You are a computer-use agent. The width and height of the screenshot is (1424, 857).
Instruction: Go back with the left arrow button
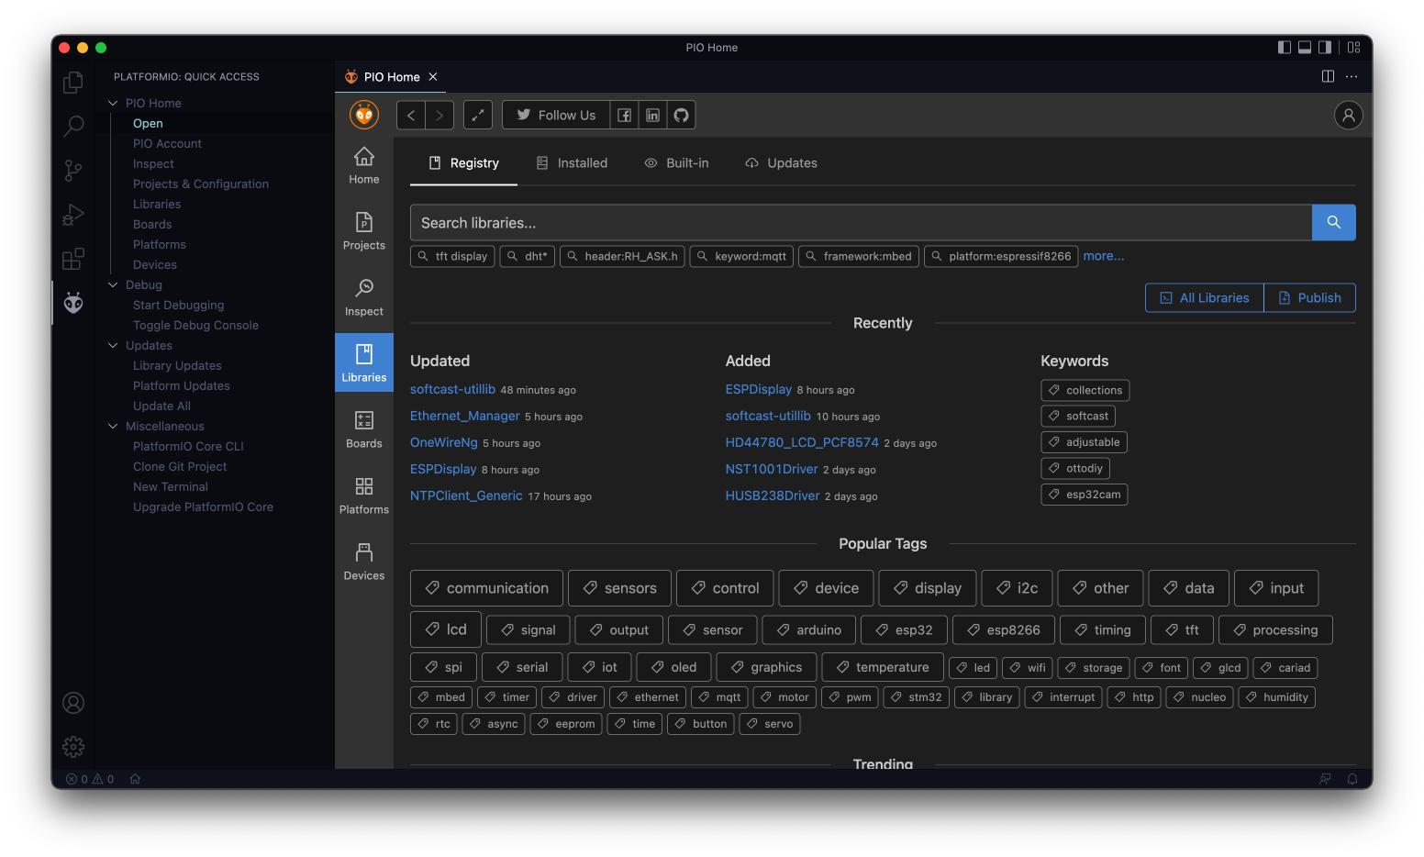click(x=411, y=115)
